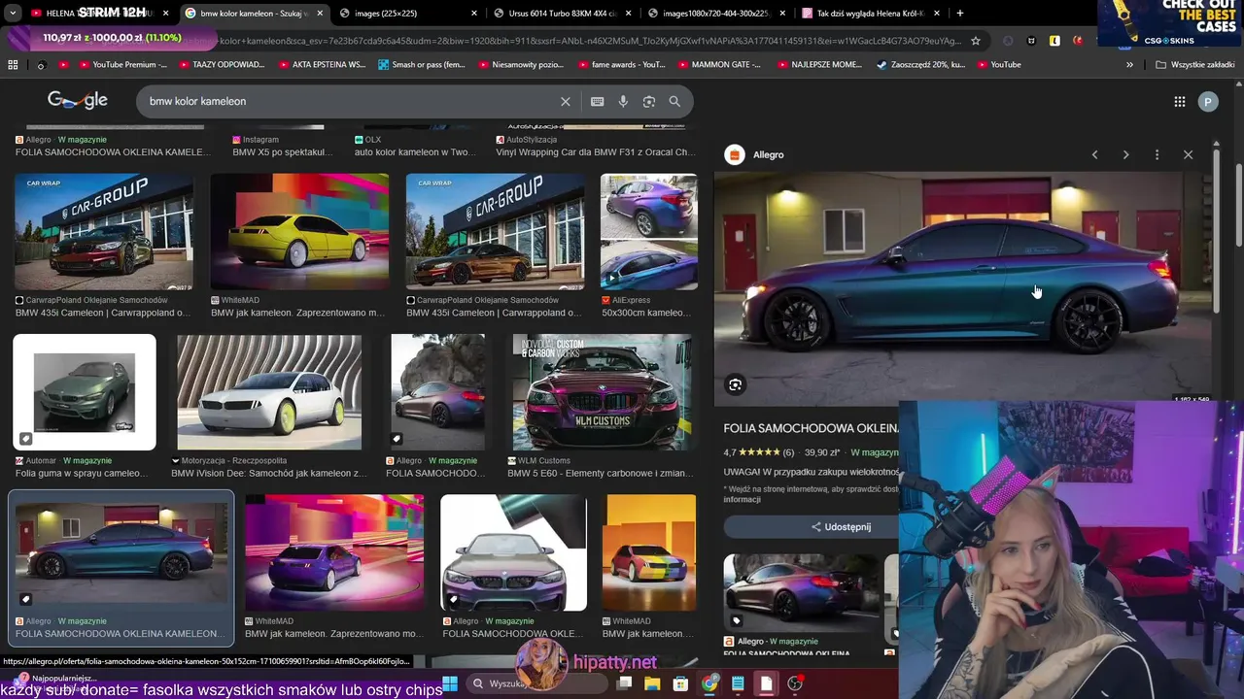Image resolution: width=1244 pixels, height=699 pixels.
Task: Open the selected Allegro blue-green coupe thumbnail
Action: pyautogui.click(x=121, y=552)
